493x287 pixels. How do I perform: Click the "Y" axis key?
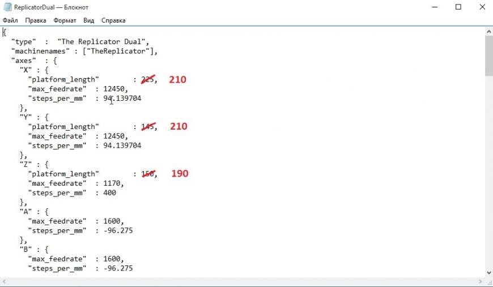tap(25, 117)
